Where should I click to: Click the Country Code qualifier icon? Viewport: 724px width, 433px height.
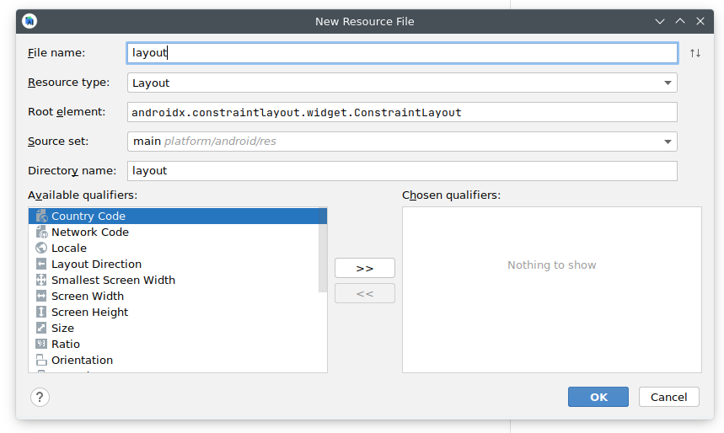[x=42, y=216]
